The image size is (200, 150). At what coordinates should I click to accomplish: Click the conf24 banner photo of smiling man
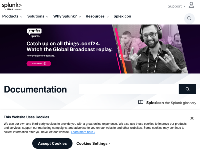click(150, 49)
